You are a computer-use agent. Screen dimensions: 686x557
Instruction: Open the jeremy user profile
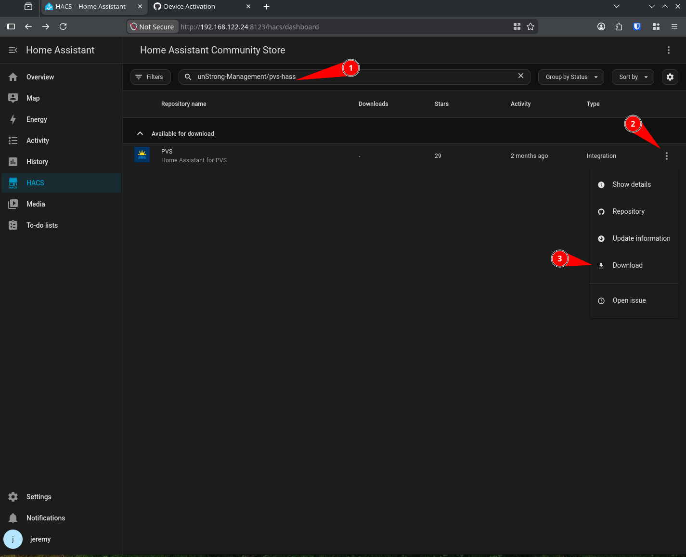click(61, 539)
